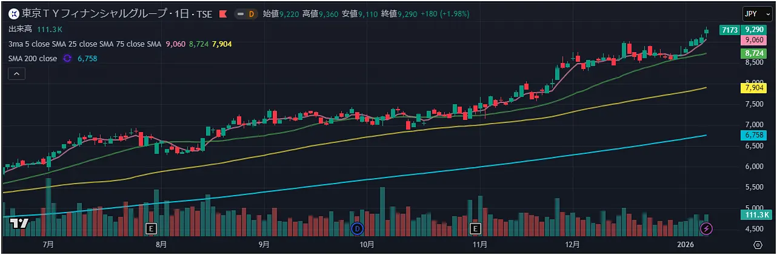Click the earnings E marker near 11月

tap(475, 228)
